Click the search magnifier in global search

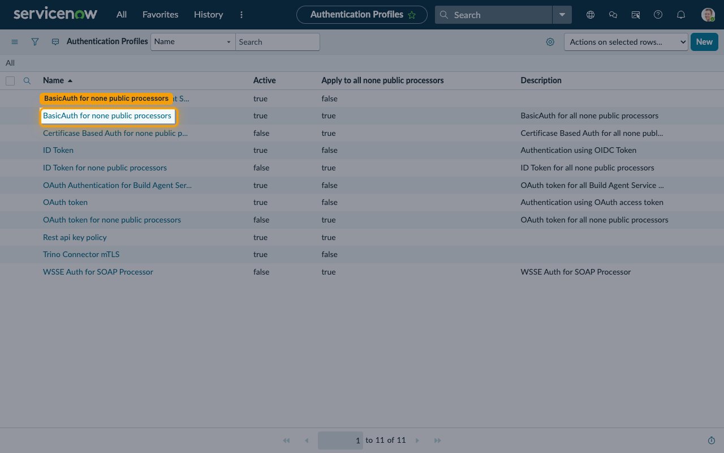point(444,15)
